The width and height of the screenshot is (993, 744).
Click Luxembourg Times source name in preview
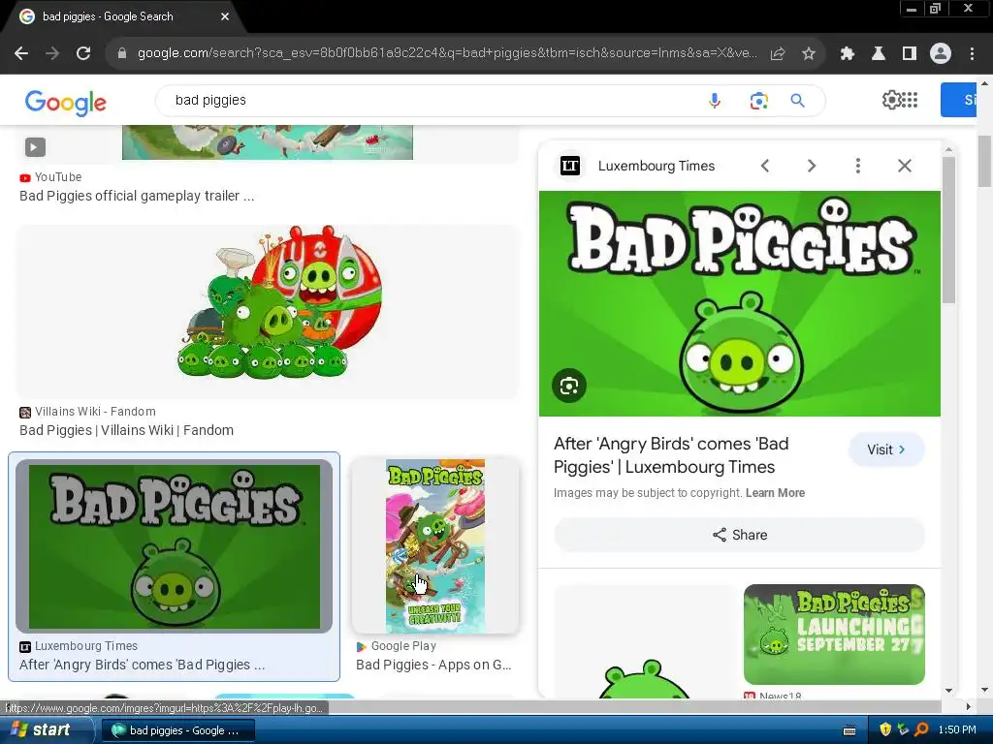(x=657, y=166)
